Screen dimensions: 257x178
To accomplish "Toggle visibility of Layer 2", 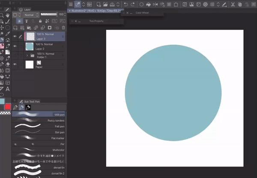I will 15,46.
